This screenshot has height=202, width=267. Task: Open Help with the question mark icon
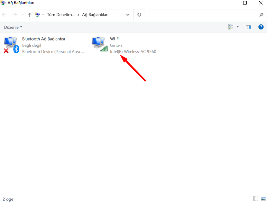click(261, 27)
